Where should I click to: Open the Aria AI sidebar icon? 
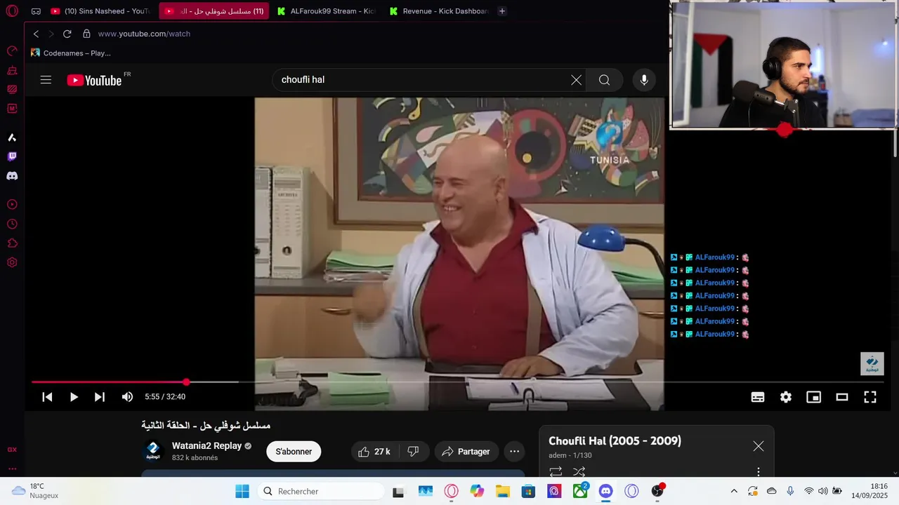(12, 137)
